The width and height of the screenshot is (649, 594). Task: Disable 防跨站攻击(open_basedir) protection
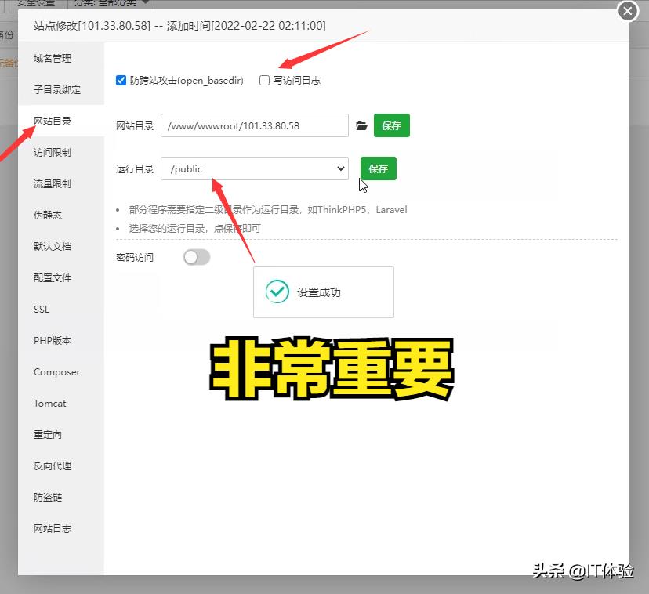(x=120, y=79)
